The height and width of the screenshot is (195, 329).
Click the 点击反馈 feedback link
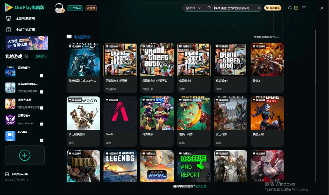(x=201, y=186)
